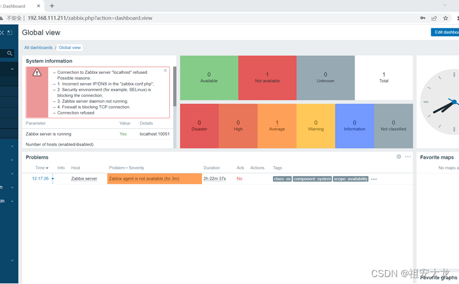Click the Edit dashboard button

pos(445,32)
